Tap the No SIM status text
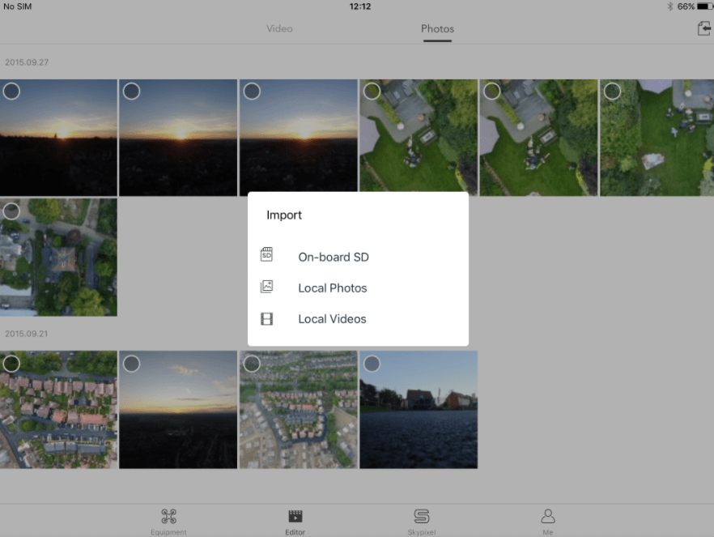This screenshot has width=714, height=537. 17,6
